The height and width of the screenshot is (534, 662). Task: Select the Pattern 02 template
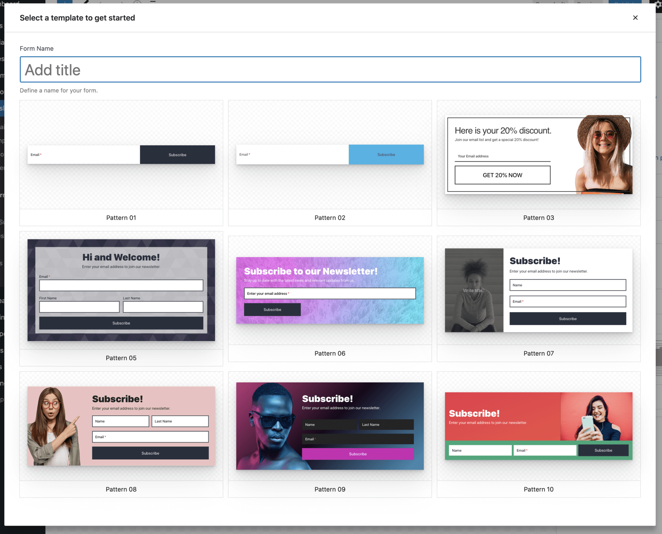tap(330, 154)
